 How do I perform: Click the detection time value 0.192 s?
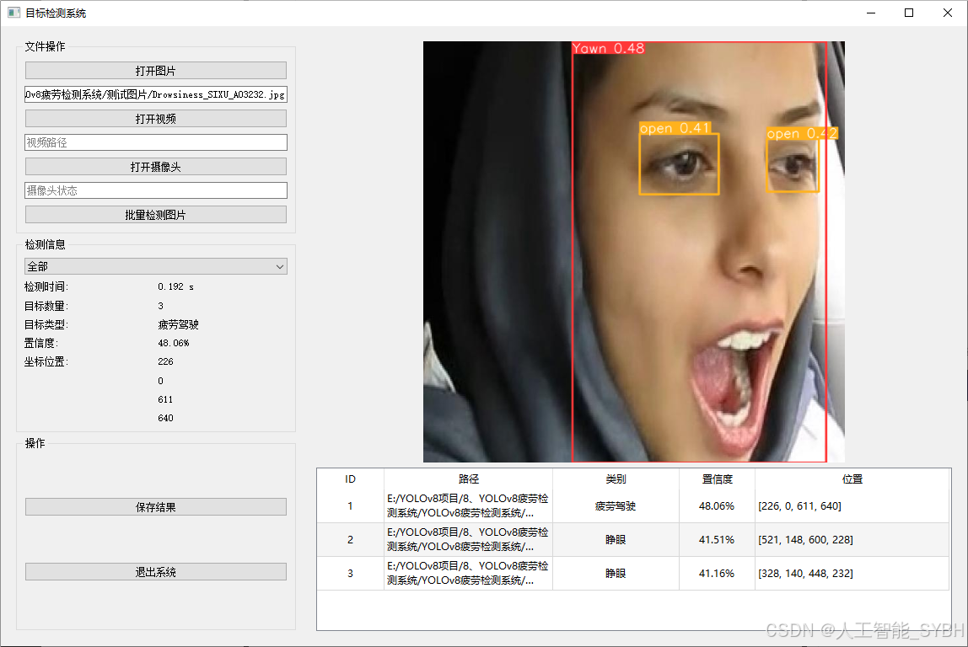click(175, 286)
